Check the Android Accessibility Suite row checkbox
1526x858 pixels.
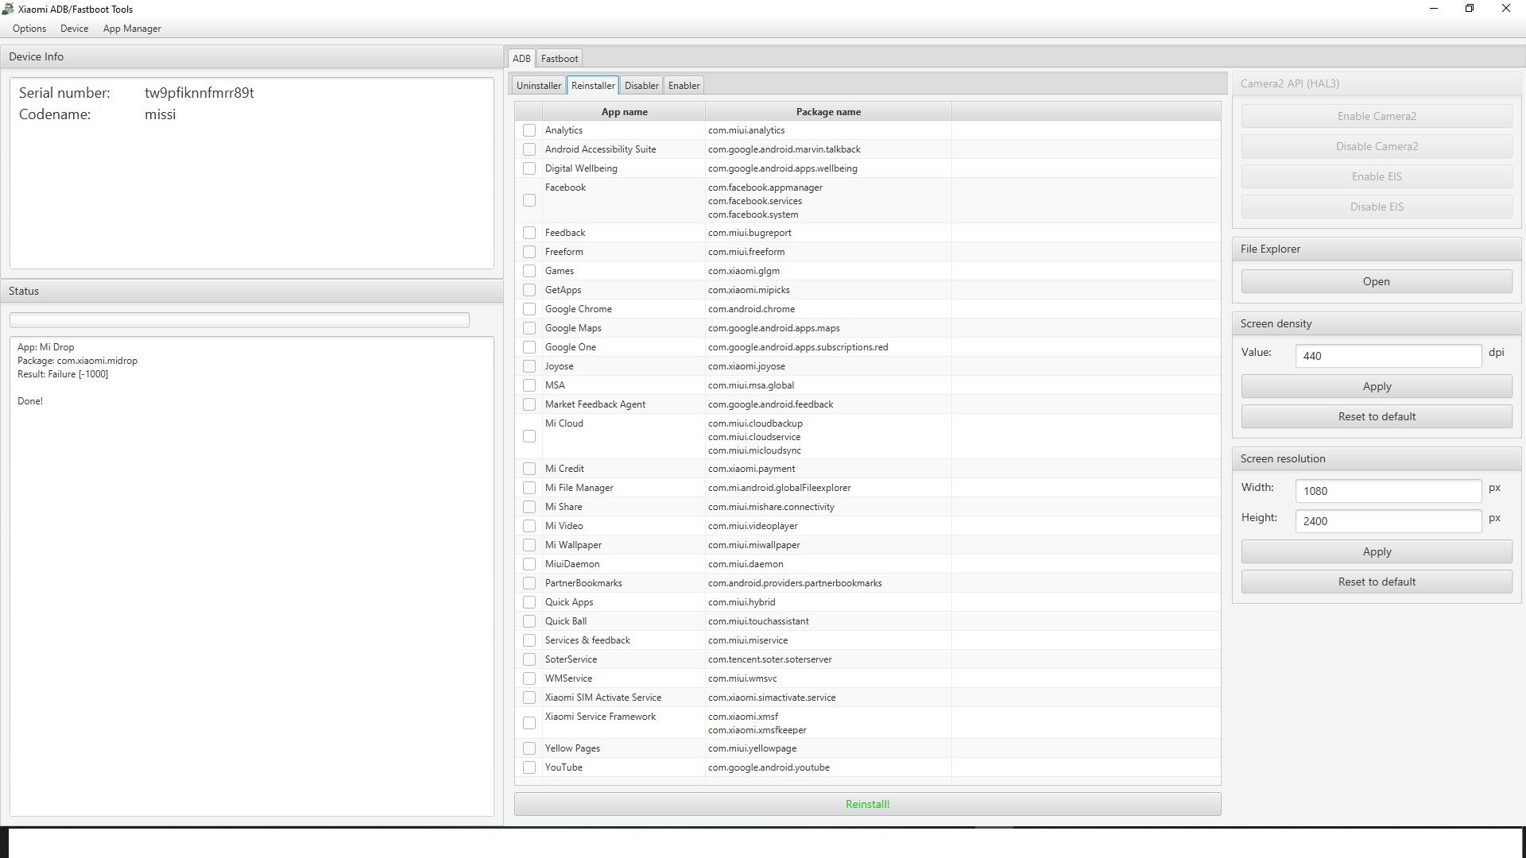click(x=529, y=149)
